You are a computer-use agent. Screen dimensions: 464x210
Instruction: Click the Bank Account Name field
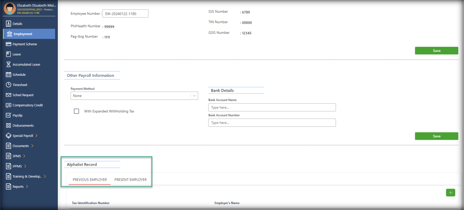point(272,107)
